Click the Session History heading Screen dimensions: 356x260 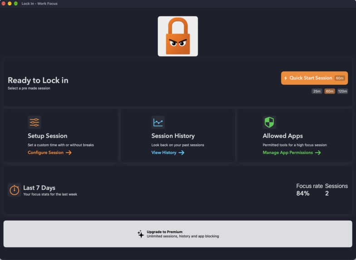click(173, 136)
